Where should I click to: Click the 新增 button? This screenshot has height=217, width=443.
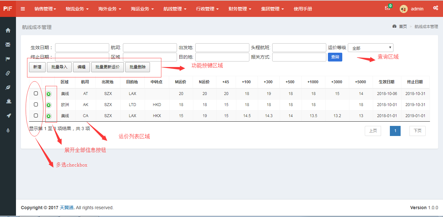point(37,67)
